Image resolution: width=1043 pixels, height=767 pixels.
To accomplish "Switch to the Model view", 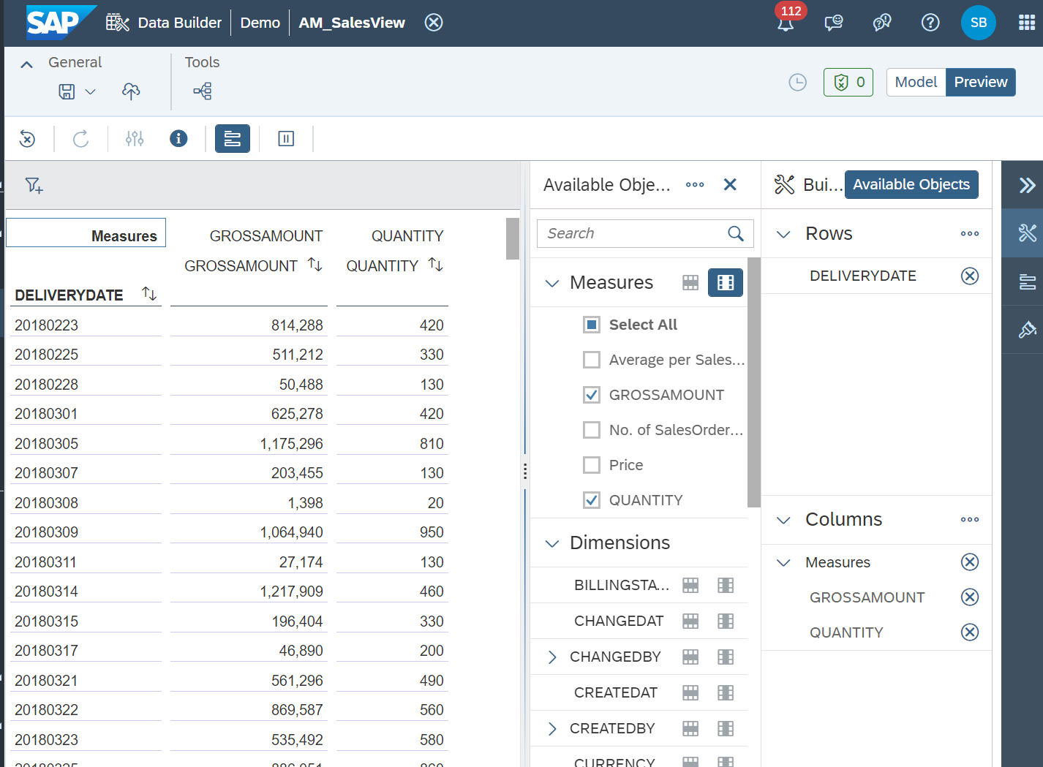I will pos(916,82).
